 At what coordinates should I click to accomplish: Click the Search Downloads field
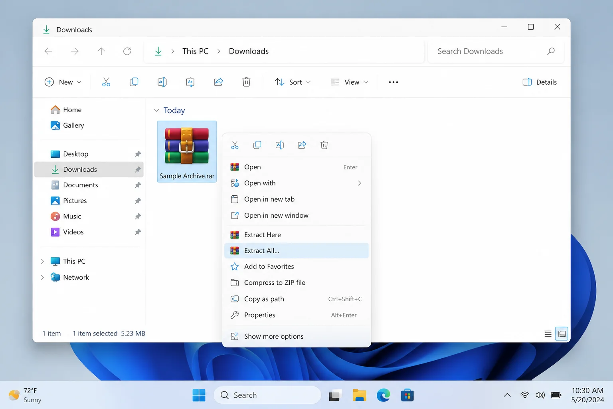click(496, 51)
